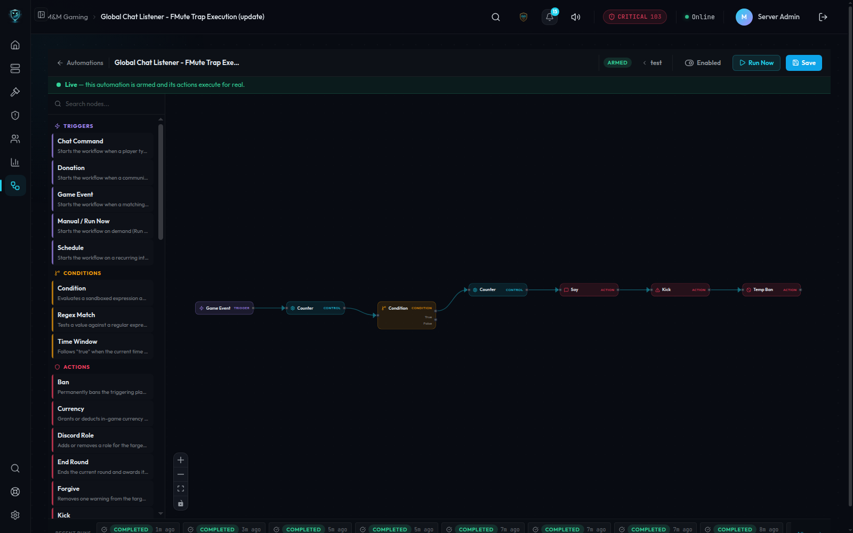Open the COMPLETED run from 1m ago
Image resolution: width=853 pixels, height=533 pixels.
[x=138, y=529]
